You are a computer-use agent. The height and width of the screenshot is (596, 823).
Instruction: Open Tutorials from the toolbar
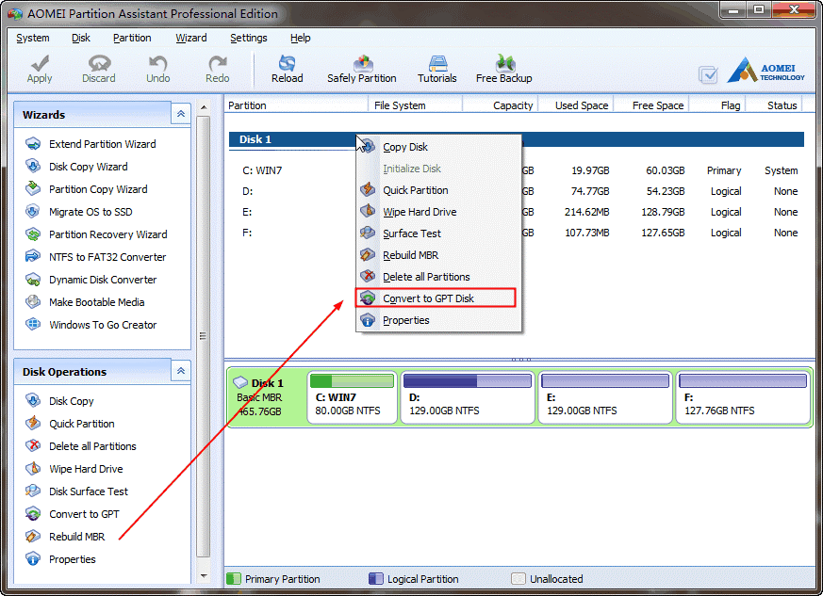tap(437, 69)
